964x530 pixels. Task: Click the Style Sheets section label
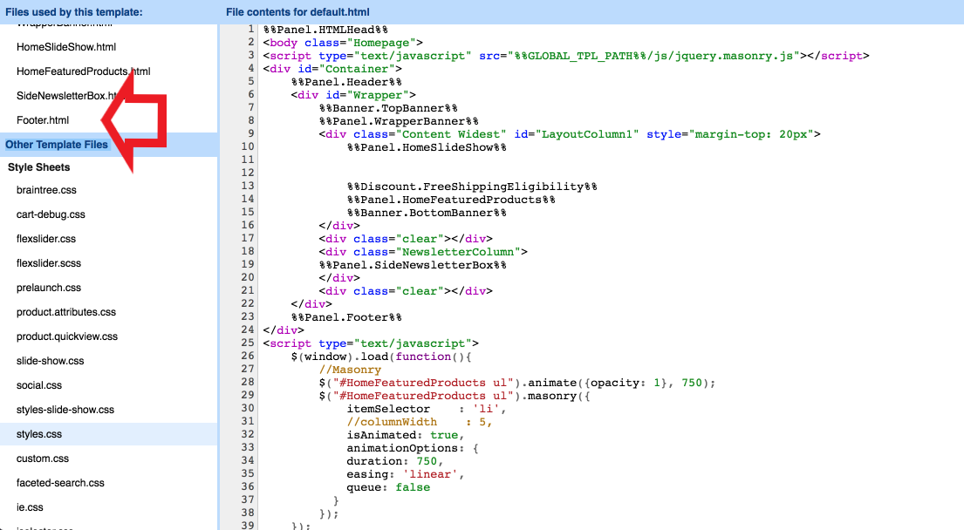pyautogui.click(x=38, y=167)
